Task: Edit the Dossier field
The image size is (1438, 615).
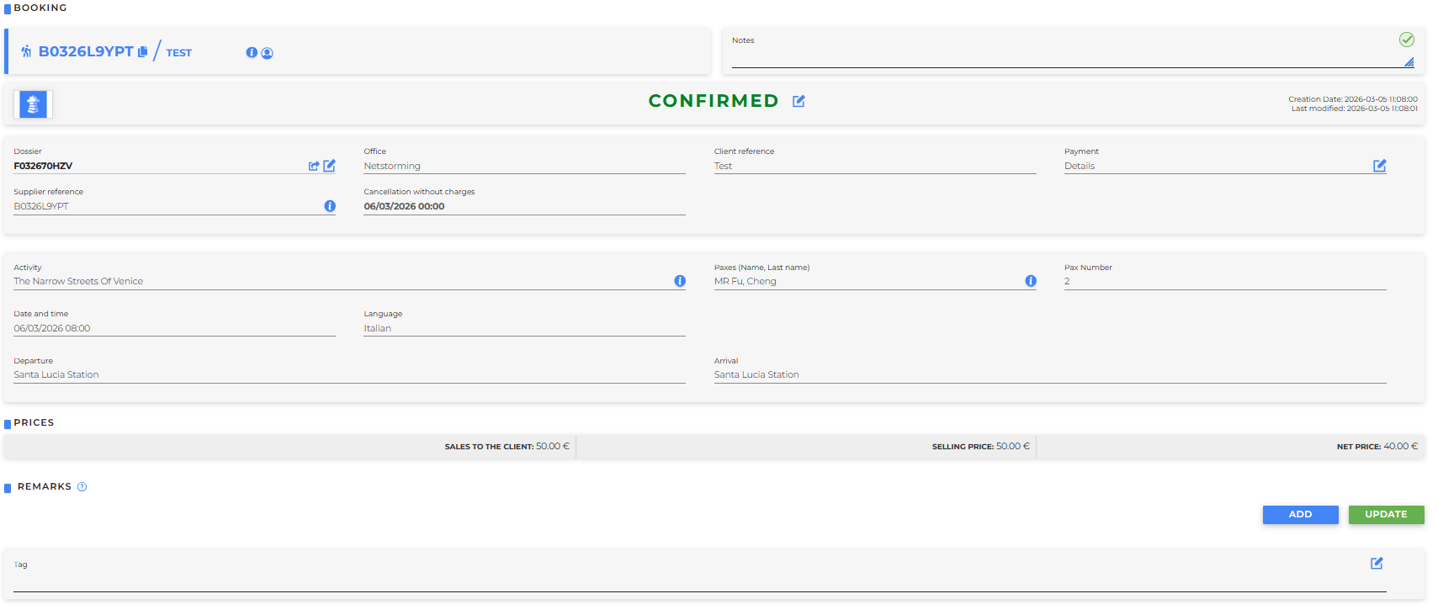Action: pos(330,166)
